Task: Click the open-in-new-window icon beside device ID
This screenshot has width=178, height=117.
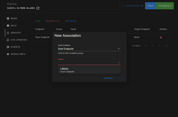Action: click(x=38, y=8)
